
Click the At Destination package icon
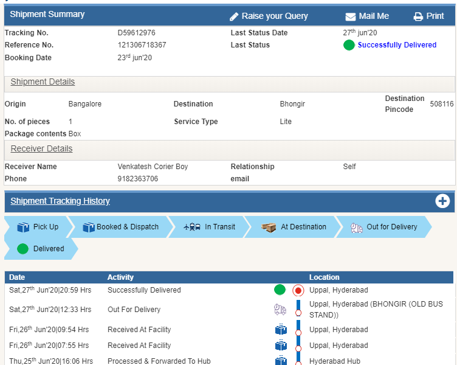[269, 227]
